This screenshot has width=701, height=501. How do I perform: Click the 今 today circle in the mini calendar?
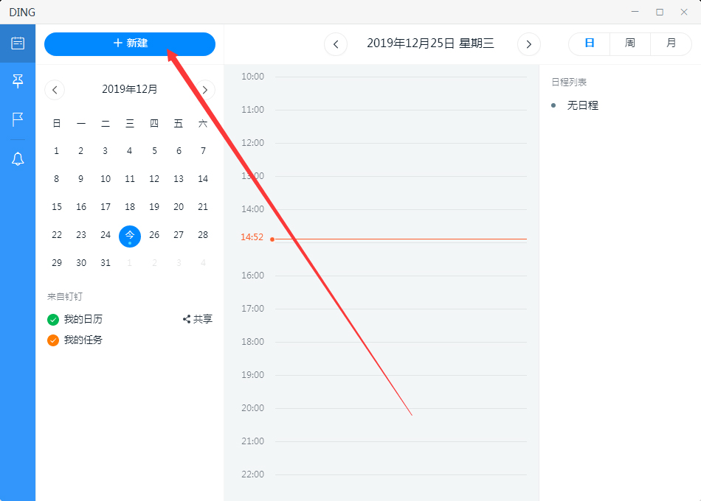[129, 236]
